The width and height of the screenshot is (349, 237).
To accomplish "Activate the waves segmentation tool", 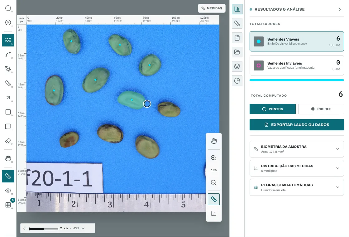I will pos(8,40).
